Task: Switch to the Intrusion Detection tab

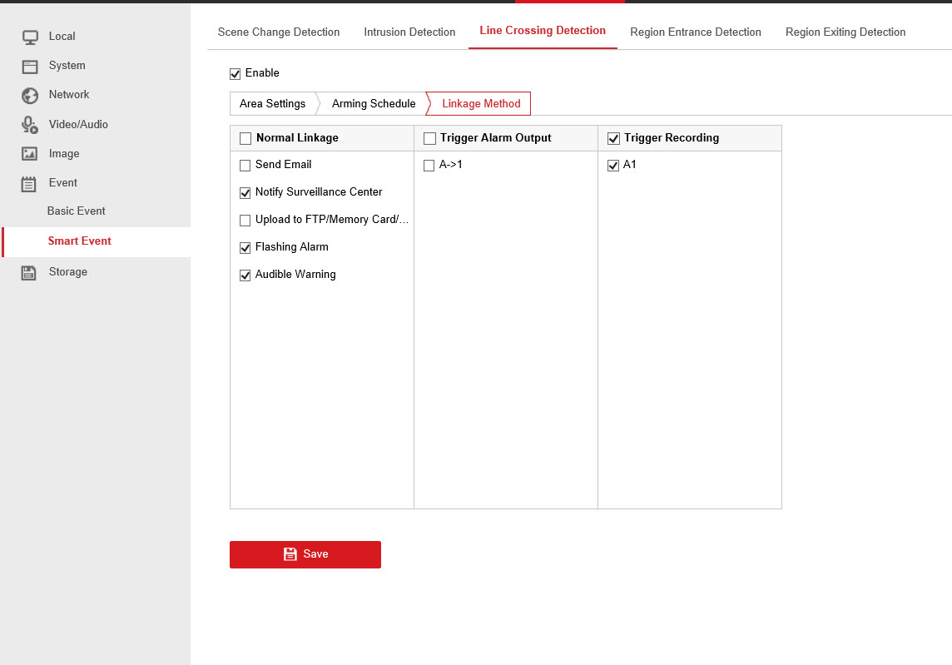Action: point(409,32)
